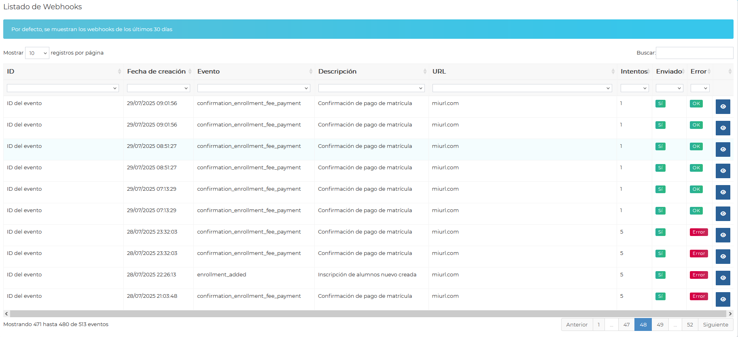Open the URL column filter dropdown
738x337 pixels.
522,88
